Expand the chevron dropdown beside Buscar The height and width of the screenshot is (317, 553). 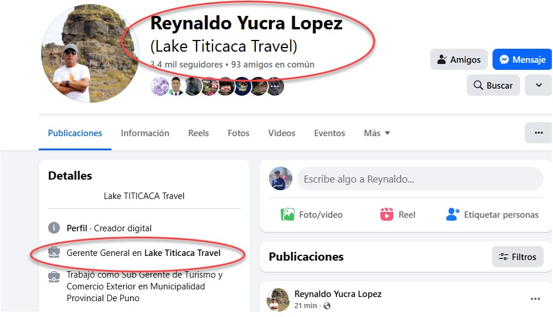[538, 85]
